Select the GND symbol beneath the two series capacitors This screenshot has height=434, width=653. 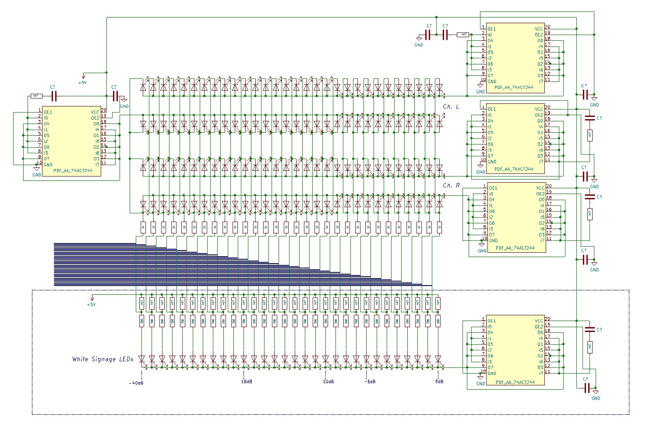(x=419, y=41)
